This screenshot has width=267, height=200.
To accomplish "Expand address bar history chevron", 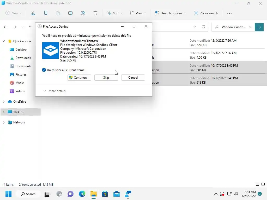I will (195, 27).
